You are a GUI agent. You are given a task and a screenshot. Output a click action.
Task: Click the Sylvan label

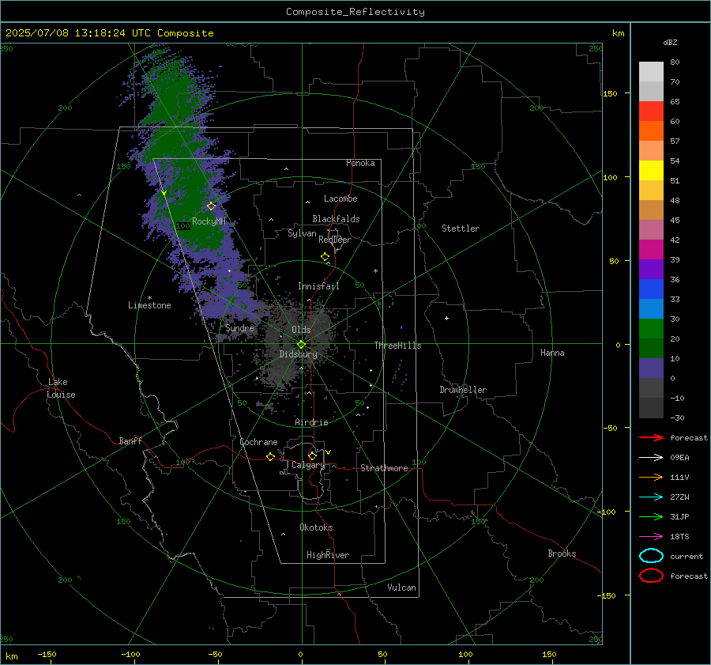pos(302,233)
